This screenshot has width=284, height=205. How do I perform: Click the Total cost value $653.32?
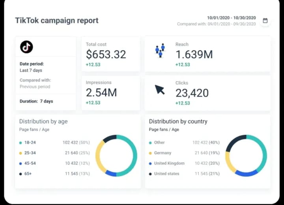[106, 54]
